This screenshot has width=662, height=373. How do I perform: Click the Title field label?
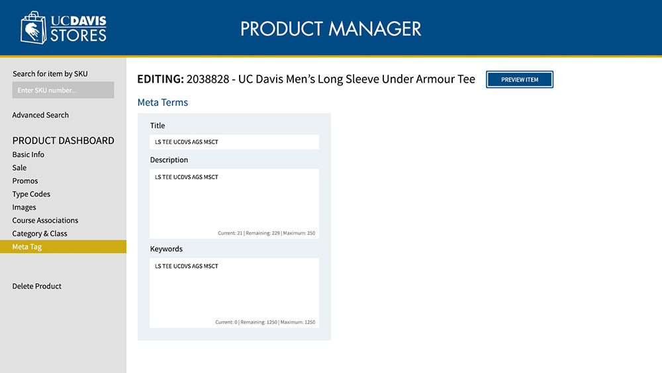[158, 125]
